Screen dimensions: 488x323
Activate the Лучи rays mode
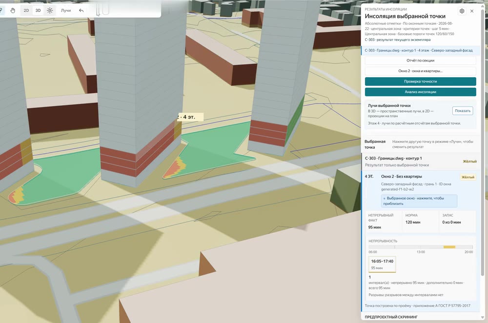[x=66, y=11]
